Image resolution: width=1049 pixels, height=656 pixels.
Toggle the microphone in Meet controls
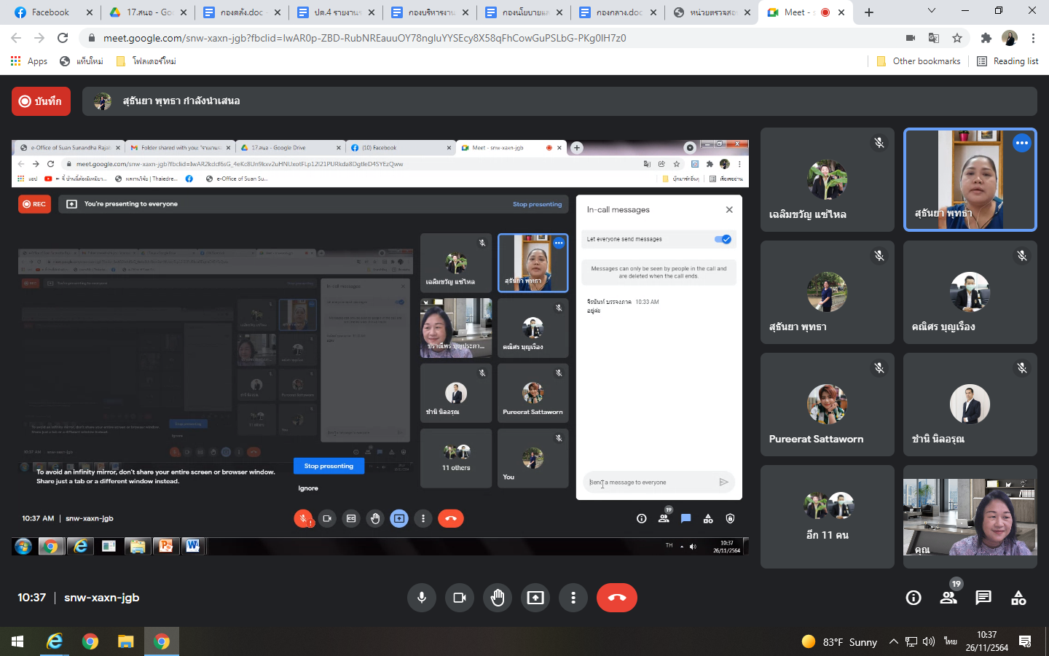coord(422,598)
